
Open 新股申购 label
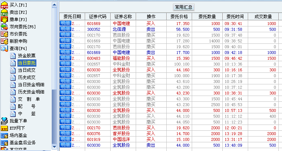[18, 41]
